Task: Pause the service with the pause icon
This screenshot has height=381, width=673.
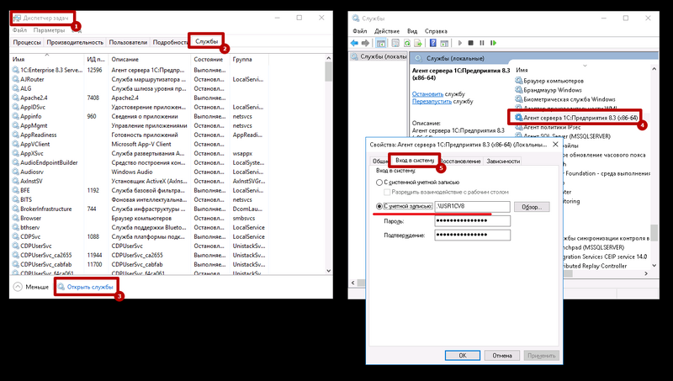Action: tap(482, 43)
